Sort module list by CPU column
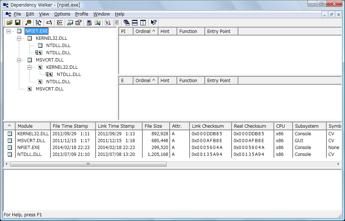This screenshot has width=345, height=221. tap(284, 126)
